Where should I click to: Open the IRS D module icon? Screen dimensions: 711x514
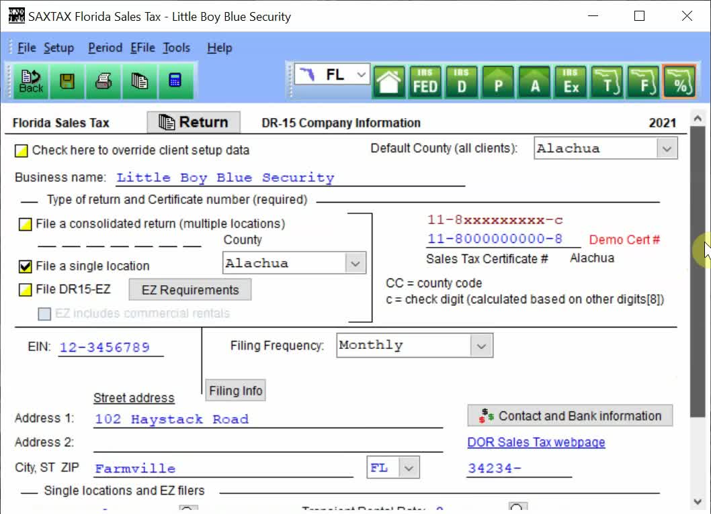461,82
